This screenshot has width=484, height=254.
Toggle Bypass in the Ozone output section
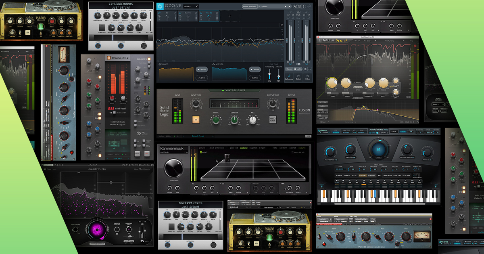coord(289,69)
